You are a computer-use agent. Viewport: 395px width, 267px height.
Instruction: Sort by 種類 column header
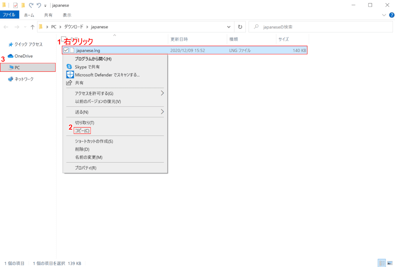click(252, 39)
